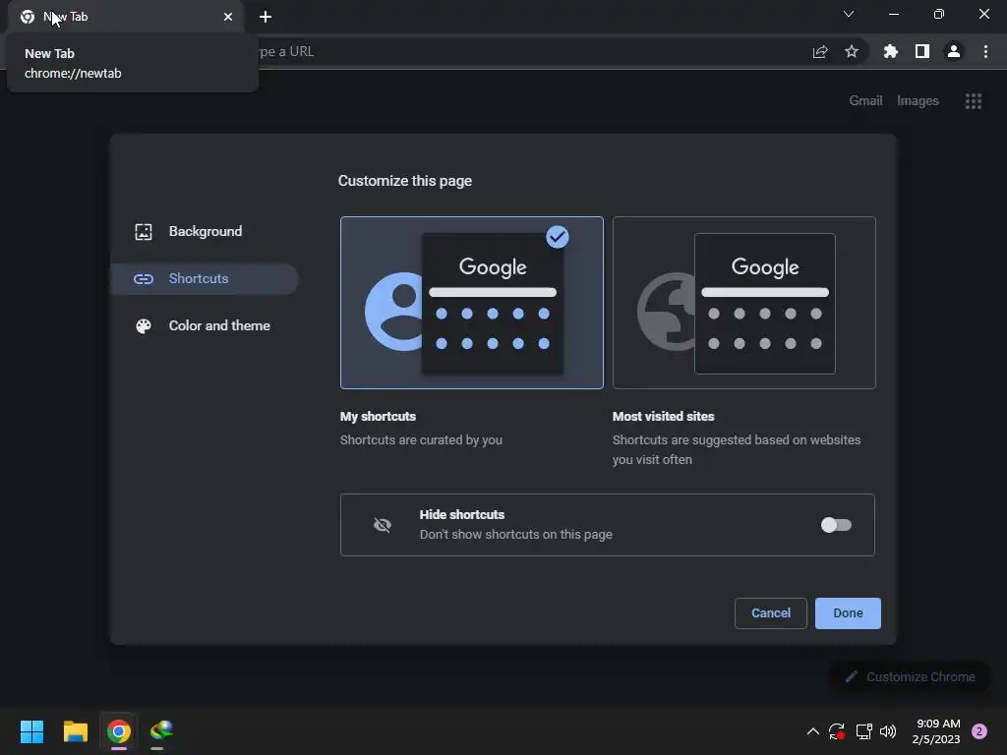1007x755 pixels.
Task: Close the New Tab tab
Action: (228, 17)
